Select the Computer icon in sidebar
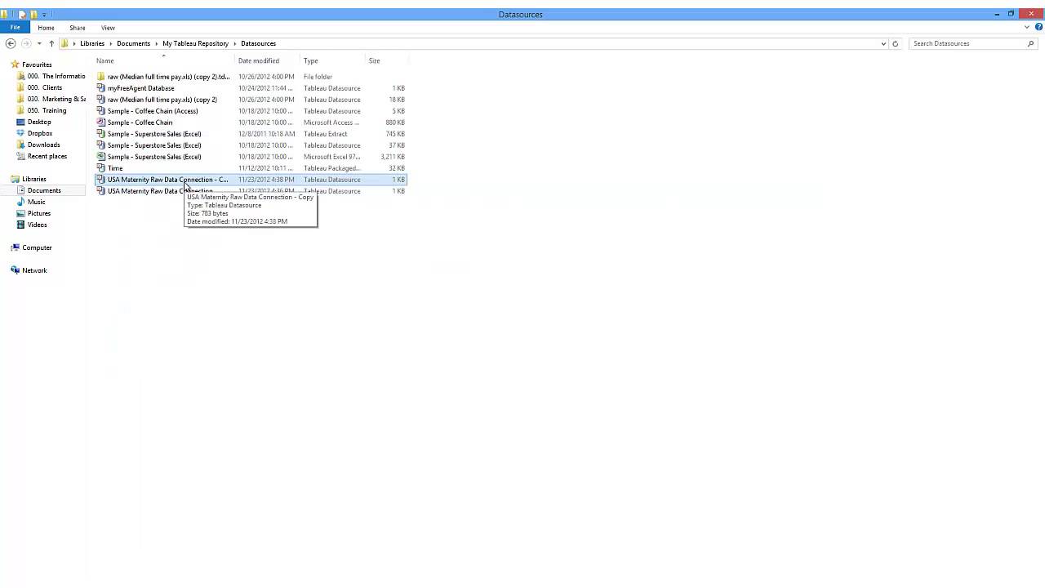The width and height of the screenshot is (1045, 588). pyautogui.click(x=15, y=247)
